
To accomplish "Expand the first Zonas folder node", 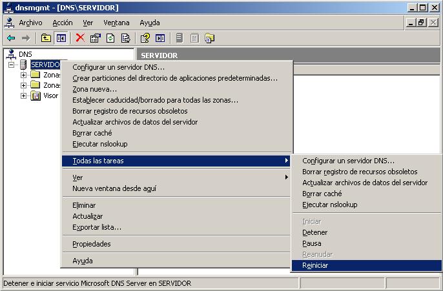I will coord(24,75).
